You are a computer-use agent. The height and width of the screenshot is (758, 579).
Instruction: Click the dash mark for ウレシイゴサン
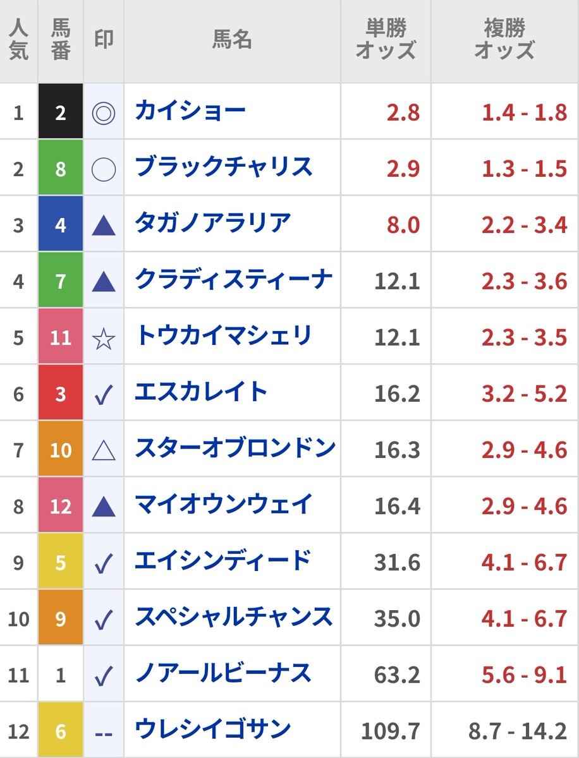(104, 732)
